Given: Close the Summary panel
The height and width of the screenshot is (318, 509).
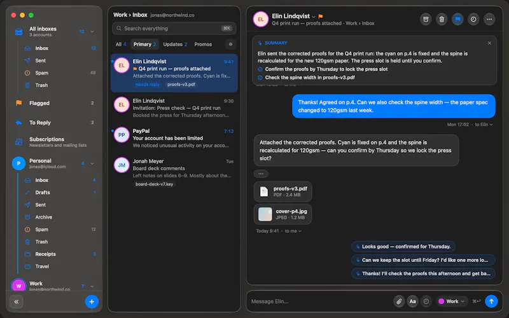Looking at the screenshot, I should (x=489, y=43).
